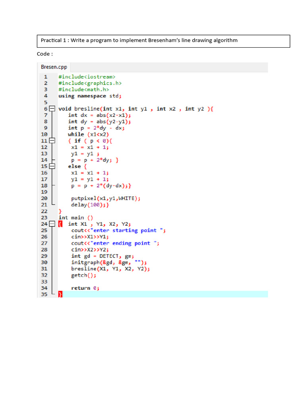Click line number 20 in the gutter
Screen dimensions: 305x407
click(44, 198)
